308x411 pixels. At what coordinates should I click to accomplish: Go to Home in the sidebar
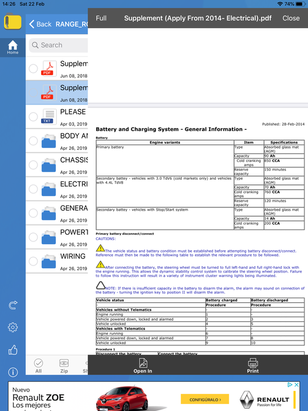click(12, 48)
